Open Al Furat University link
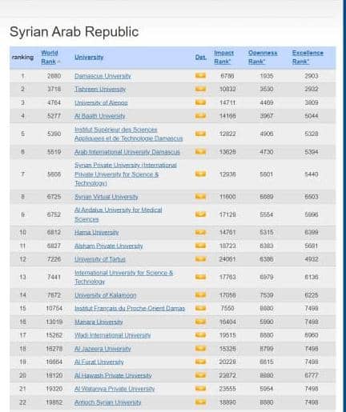Viewport: 346px width, 412px height. coord(99,362)
